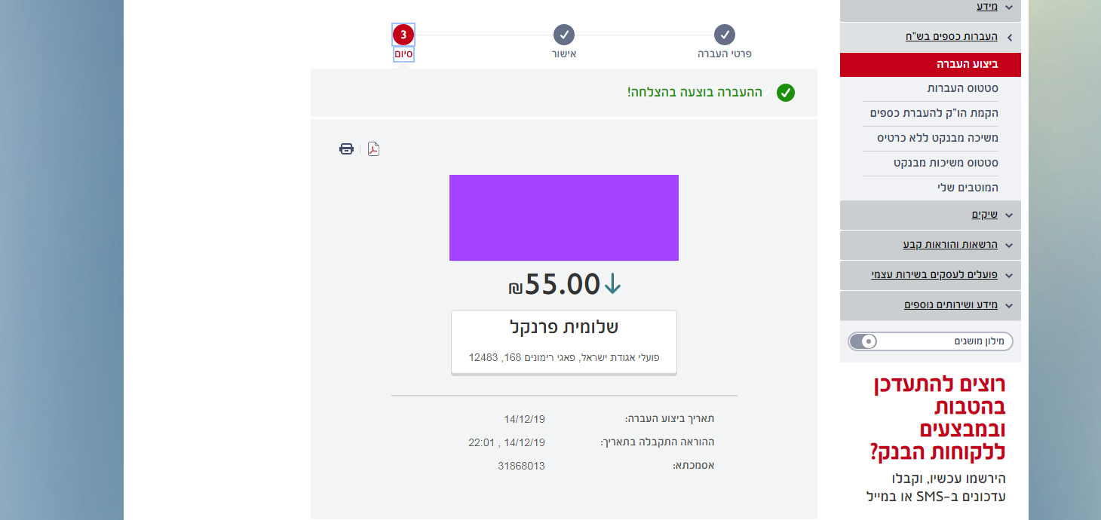Click the beneficiary card for שלומית פרנקל
The height and width of the screenshot is (520, 1101).
click(563, 341)
